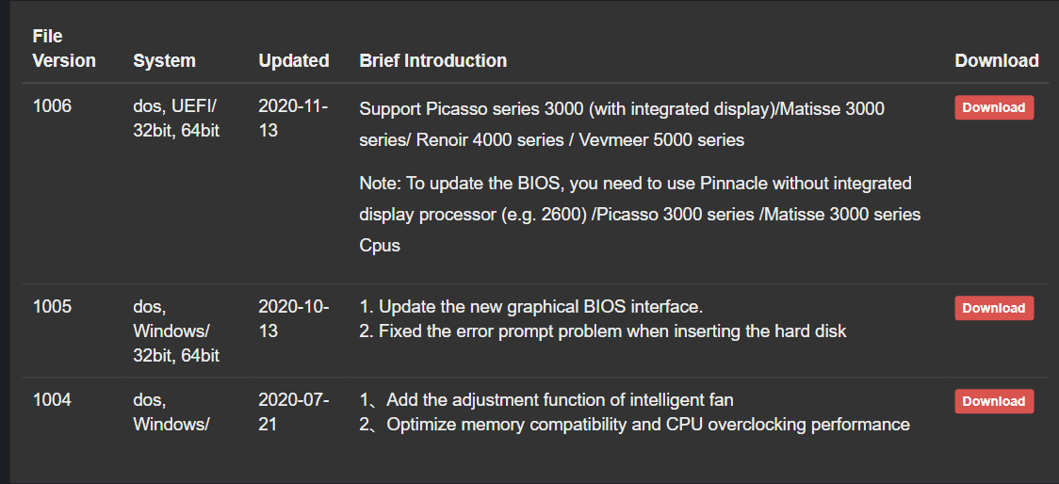Select the 1005 version number cell
The image size is (1059, 484).
[x=52, y=307]
